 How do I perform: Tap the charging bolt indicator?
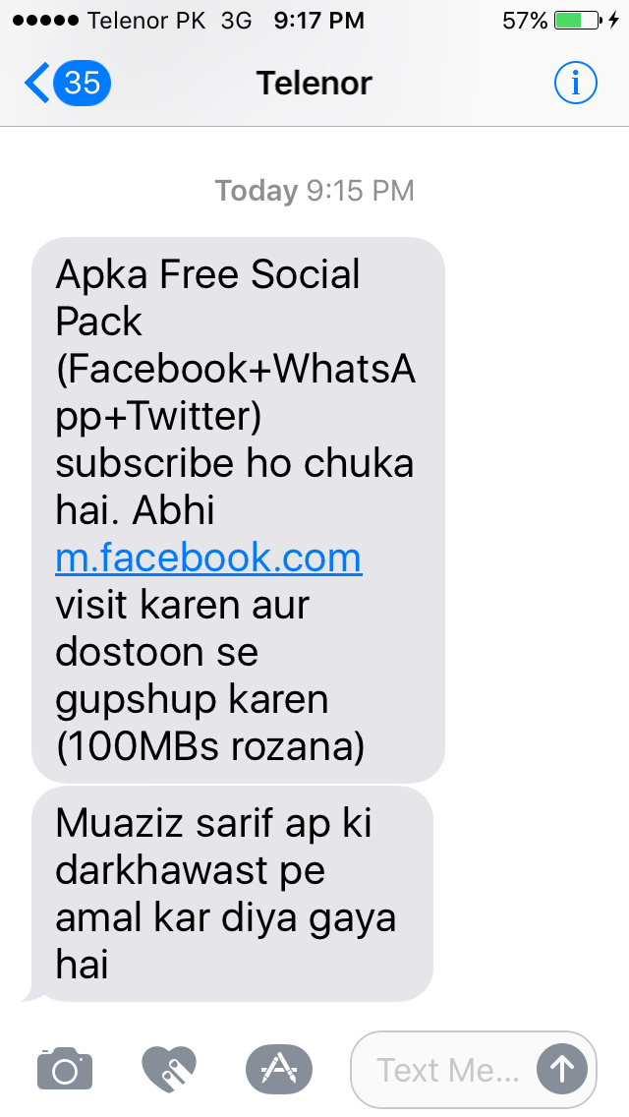[614, 20]
